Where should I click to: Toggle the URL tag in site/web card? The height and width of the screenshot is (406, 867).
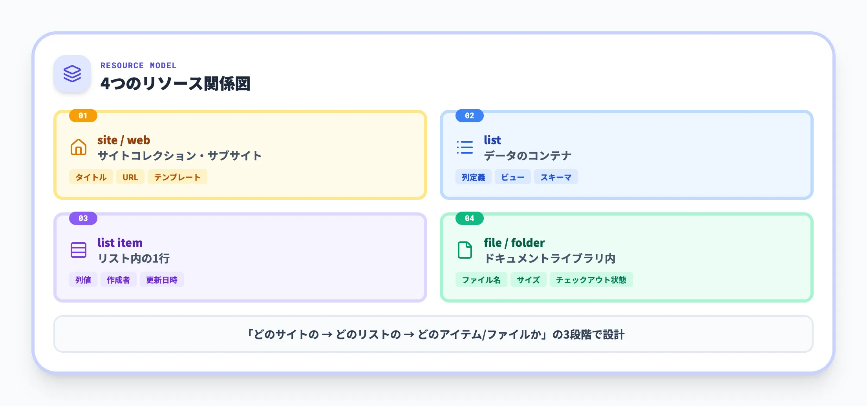130,177
